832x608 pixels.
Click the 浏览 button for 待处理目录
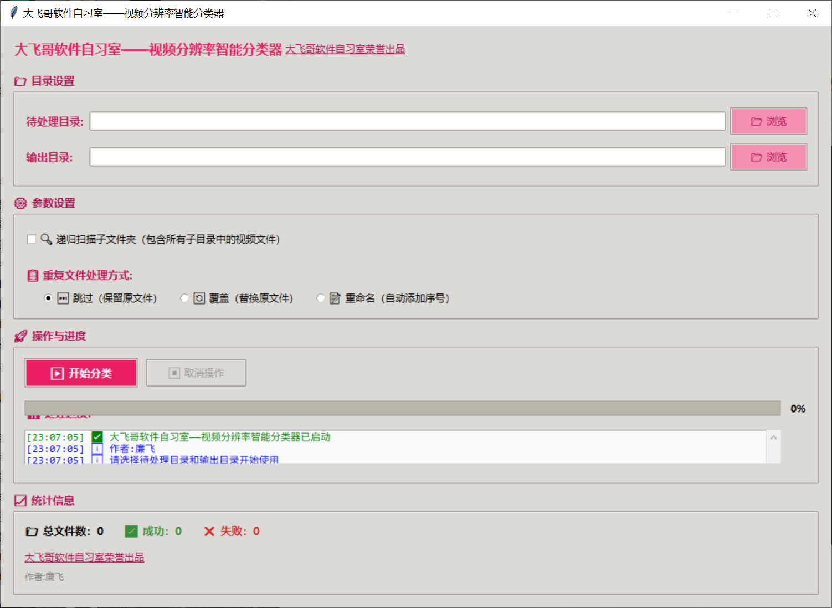point(769,121)
